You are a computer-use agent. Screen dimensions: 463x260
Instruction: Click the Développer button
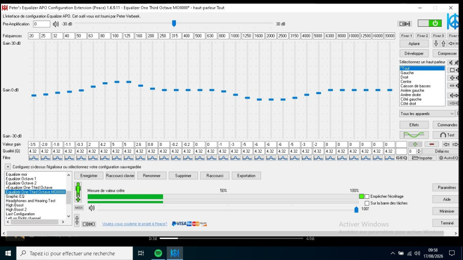(414, 53)
